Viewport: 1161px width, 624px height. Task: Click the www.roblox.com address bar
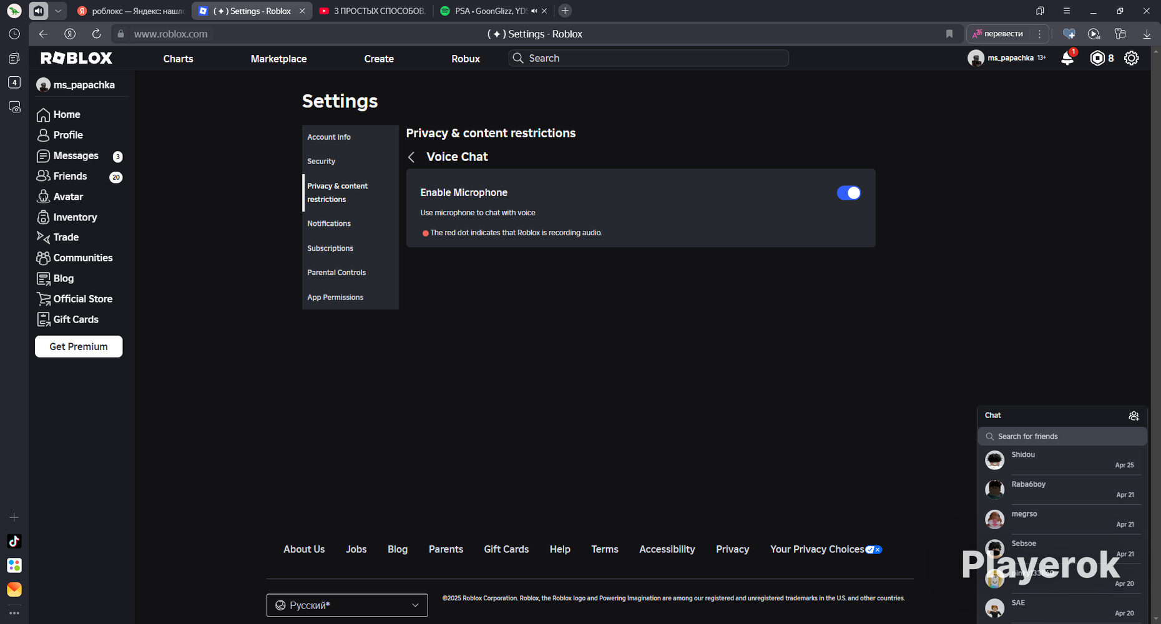[170, 34]
